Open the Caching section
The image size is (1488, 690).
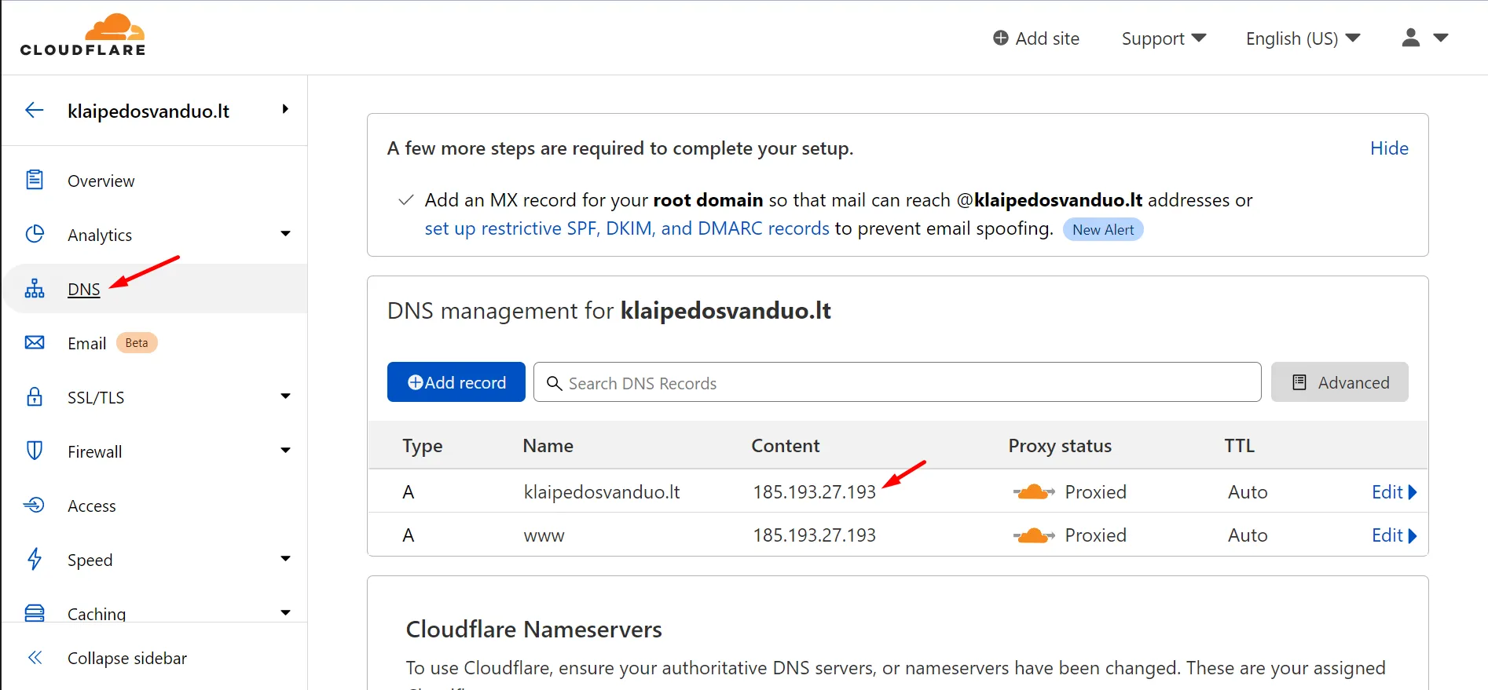pyautogui.click(x=97, y=614)
